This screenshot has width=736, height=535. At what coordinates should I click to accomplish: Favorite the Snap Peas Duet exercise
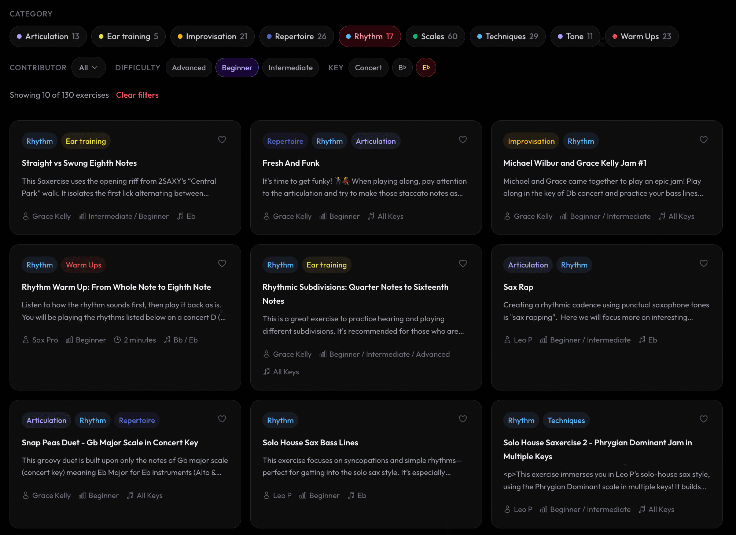tap(222, 419)
